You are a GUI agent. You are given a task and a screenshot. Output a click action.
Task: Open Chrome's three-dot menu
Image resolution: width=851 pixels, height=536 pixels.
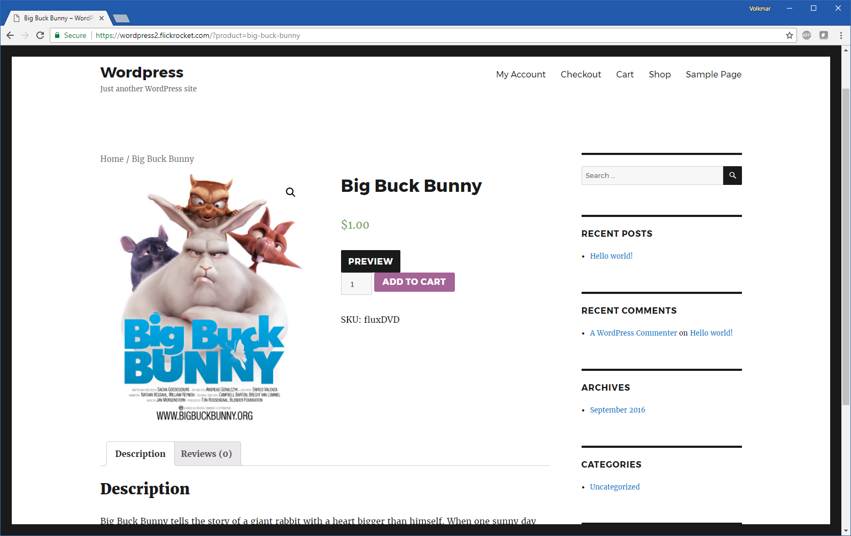841,35
